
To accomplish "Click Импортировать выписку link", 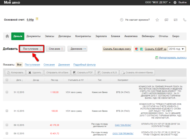I will point(173,58).
